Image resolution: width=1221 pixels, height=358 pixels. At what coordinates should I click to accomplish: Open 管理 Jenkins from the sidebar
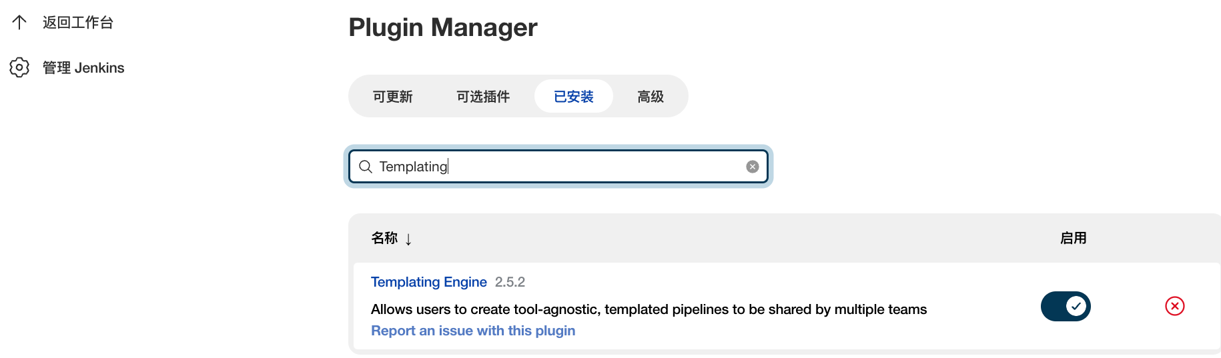(83, 68)
